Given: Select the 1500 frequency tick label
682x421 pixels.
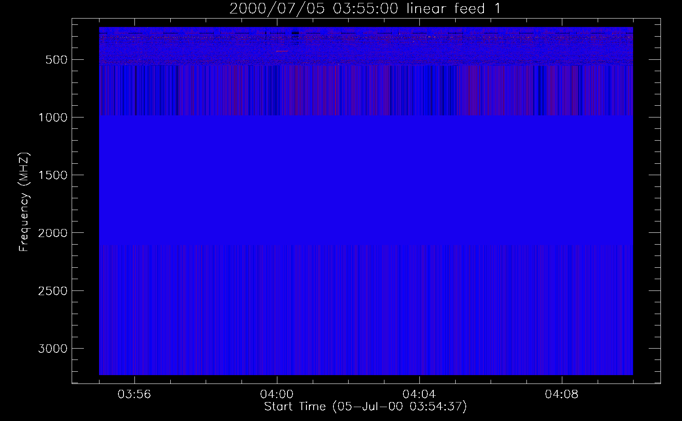Looking at the screenshot, I should click(53, 175).
